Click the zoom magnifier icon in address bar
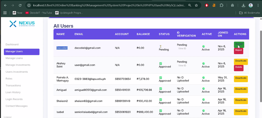This screenshot has width=262, height=118. click(190, 5)
